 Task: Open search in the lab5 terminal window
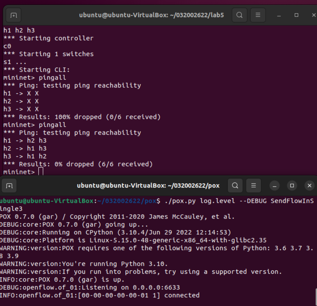pyautogui.click(x=239, y=15)
